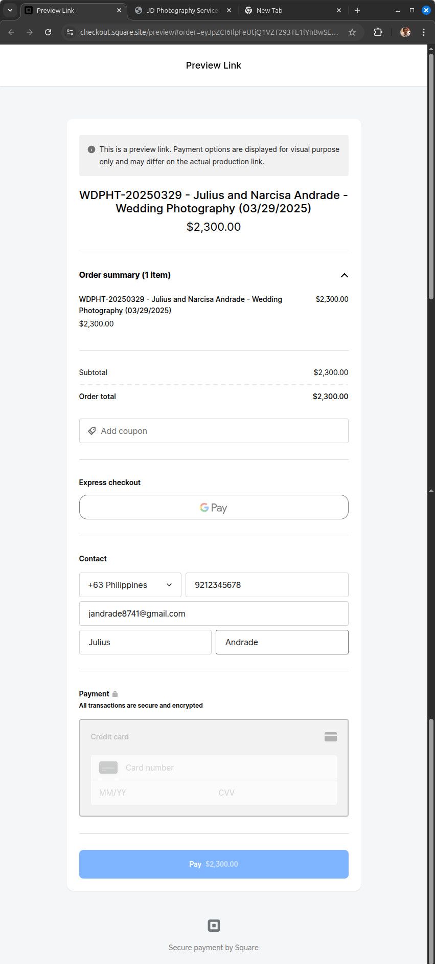
Task: Click the email address field
Action: (x=214, y=614)
